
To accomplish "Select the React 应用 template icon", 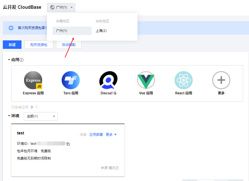I will pyautogui.click(x=184, y=80).
